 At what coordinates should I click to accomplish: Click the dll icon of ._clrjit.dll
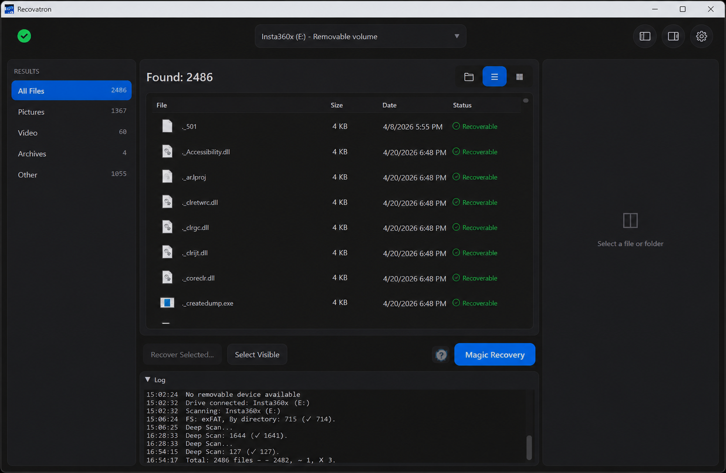point(167,252)
